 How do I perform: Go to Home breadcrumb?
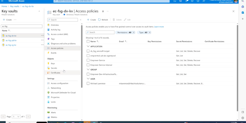point(4,6)
